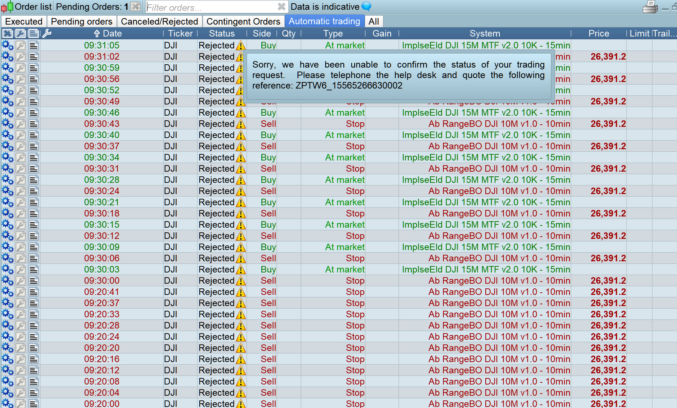Viewport: 677px width, 408px height.
Task: Click the gears icon for the 09:31:05 order
Action: (x=8, y=46)
